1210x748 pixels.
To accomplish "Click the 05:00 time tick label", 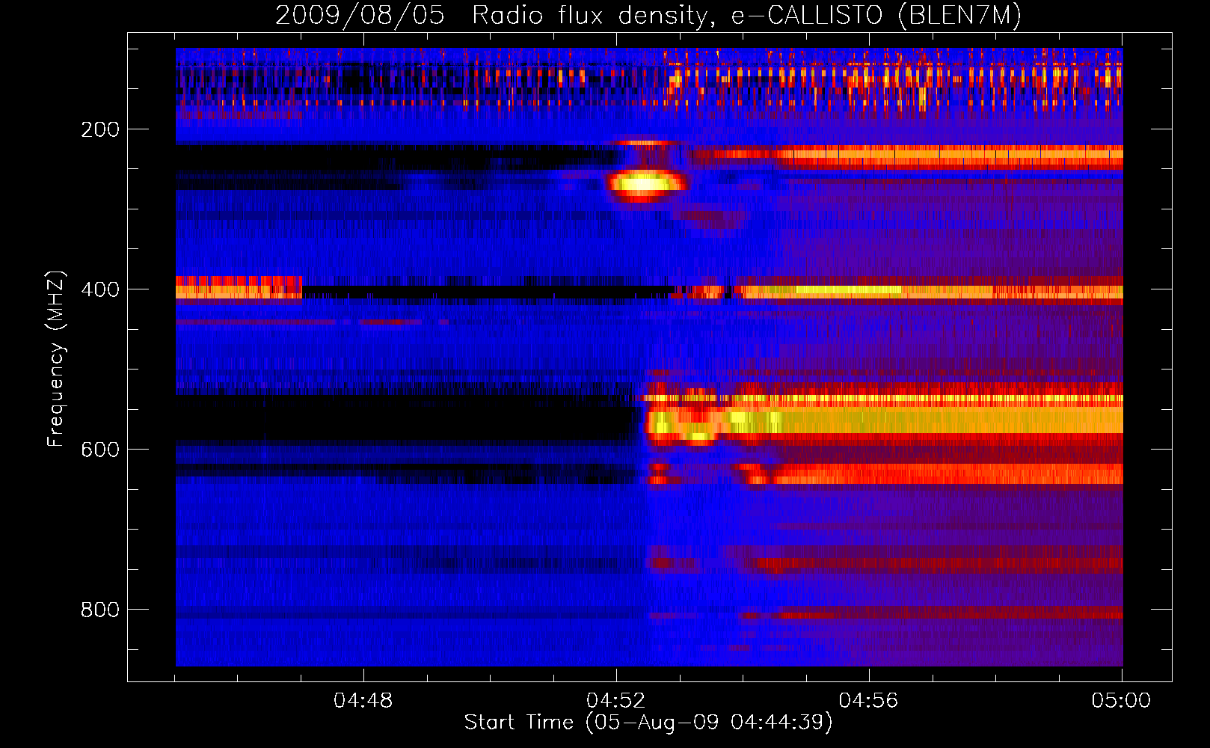I will pyautogui.click(x=1122, y=701).
